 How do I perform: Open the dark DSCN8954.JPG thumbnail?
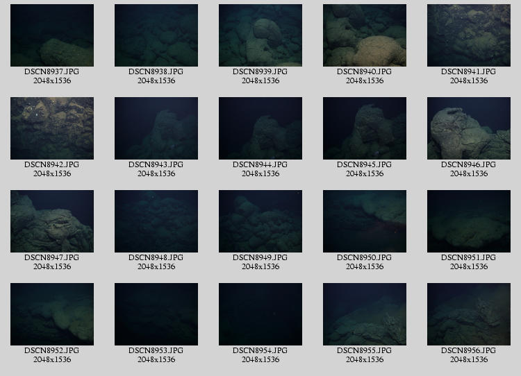pos(260,314)
